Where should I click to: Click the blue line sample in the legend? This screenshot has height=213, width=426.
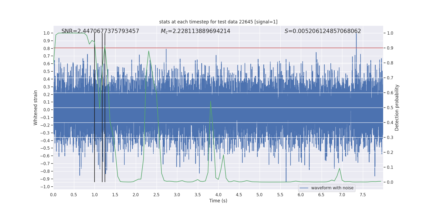[x=304, y=188]
